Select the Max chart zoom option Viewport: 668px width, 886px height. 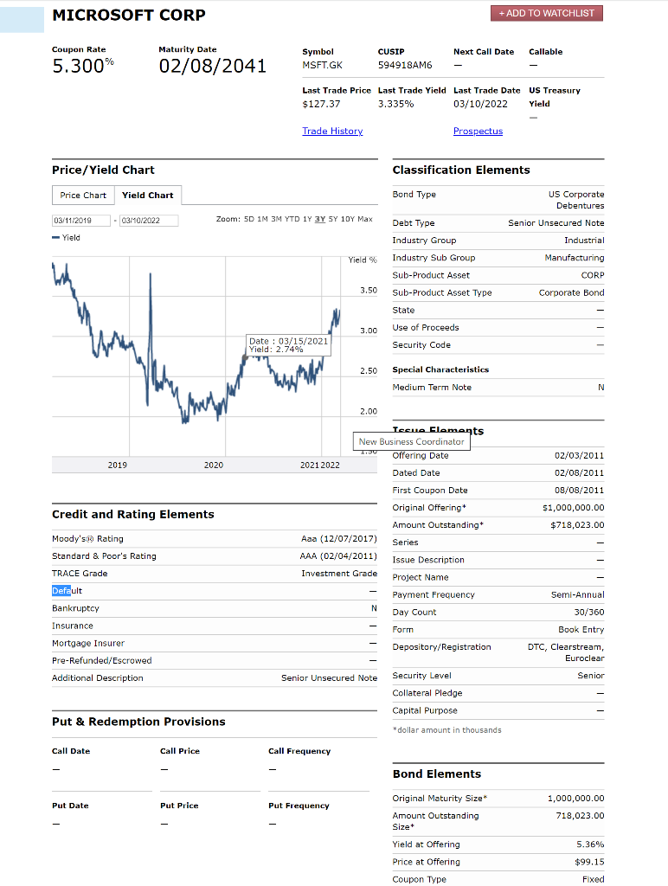tap(363, 220)
